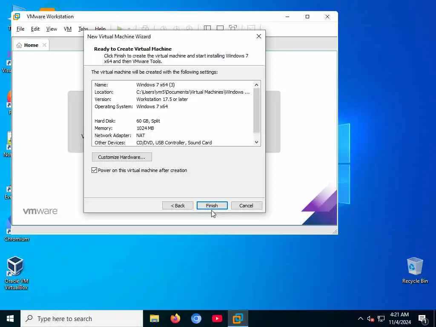
Task: Show hidden system tray icons
Action: [x=360, y=318]
